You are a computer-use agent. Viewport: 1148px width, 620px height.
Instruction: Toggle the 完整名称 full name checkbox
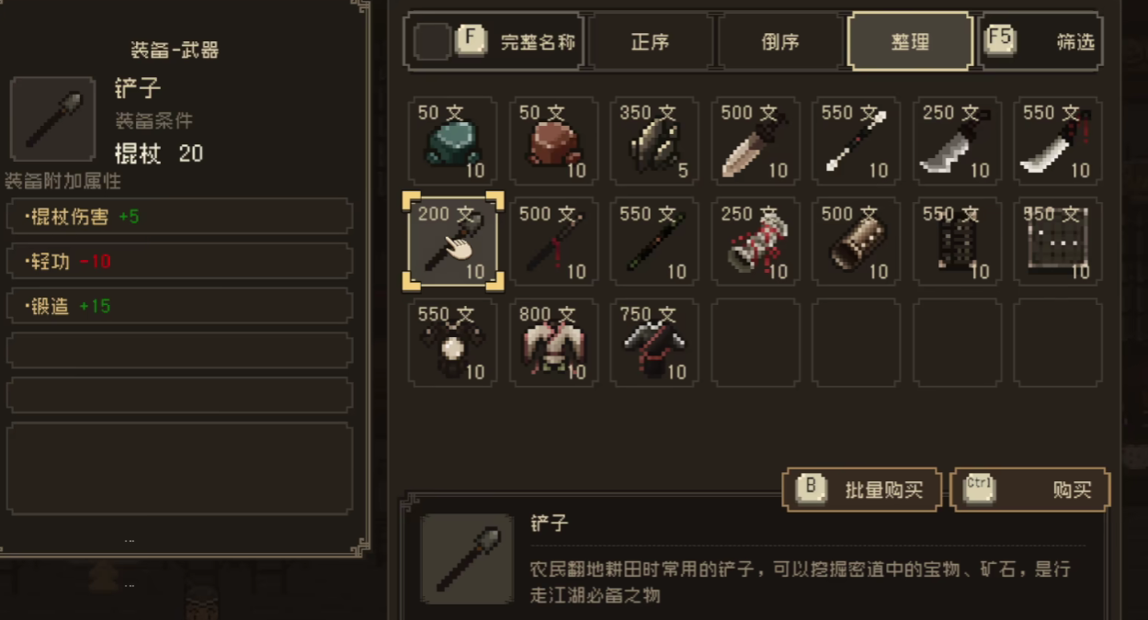click(431, 41)
